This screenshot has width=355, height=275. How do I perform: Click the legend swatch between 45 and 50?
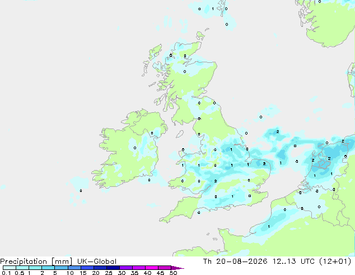point(165,268)
